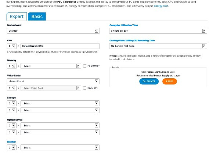Switch to the Expert tab

point(17,17)
